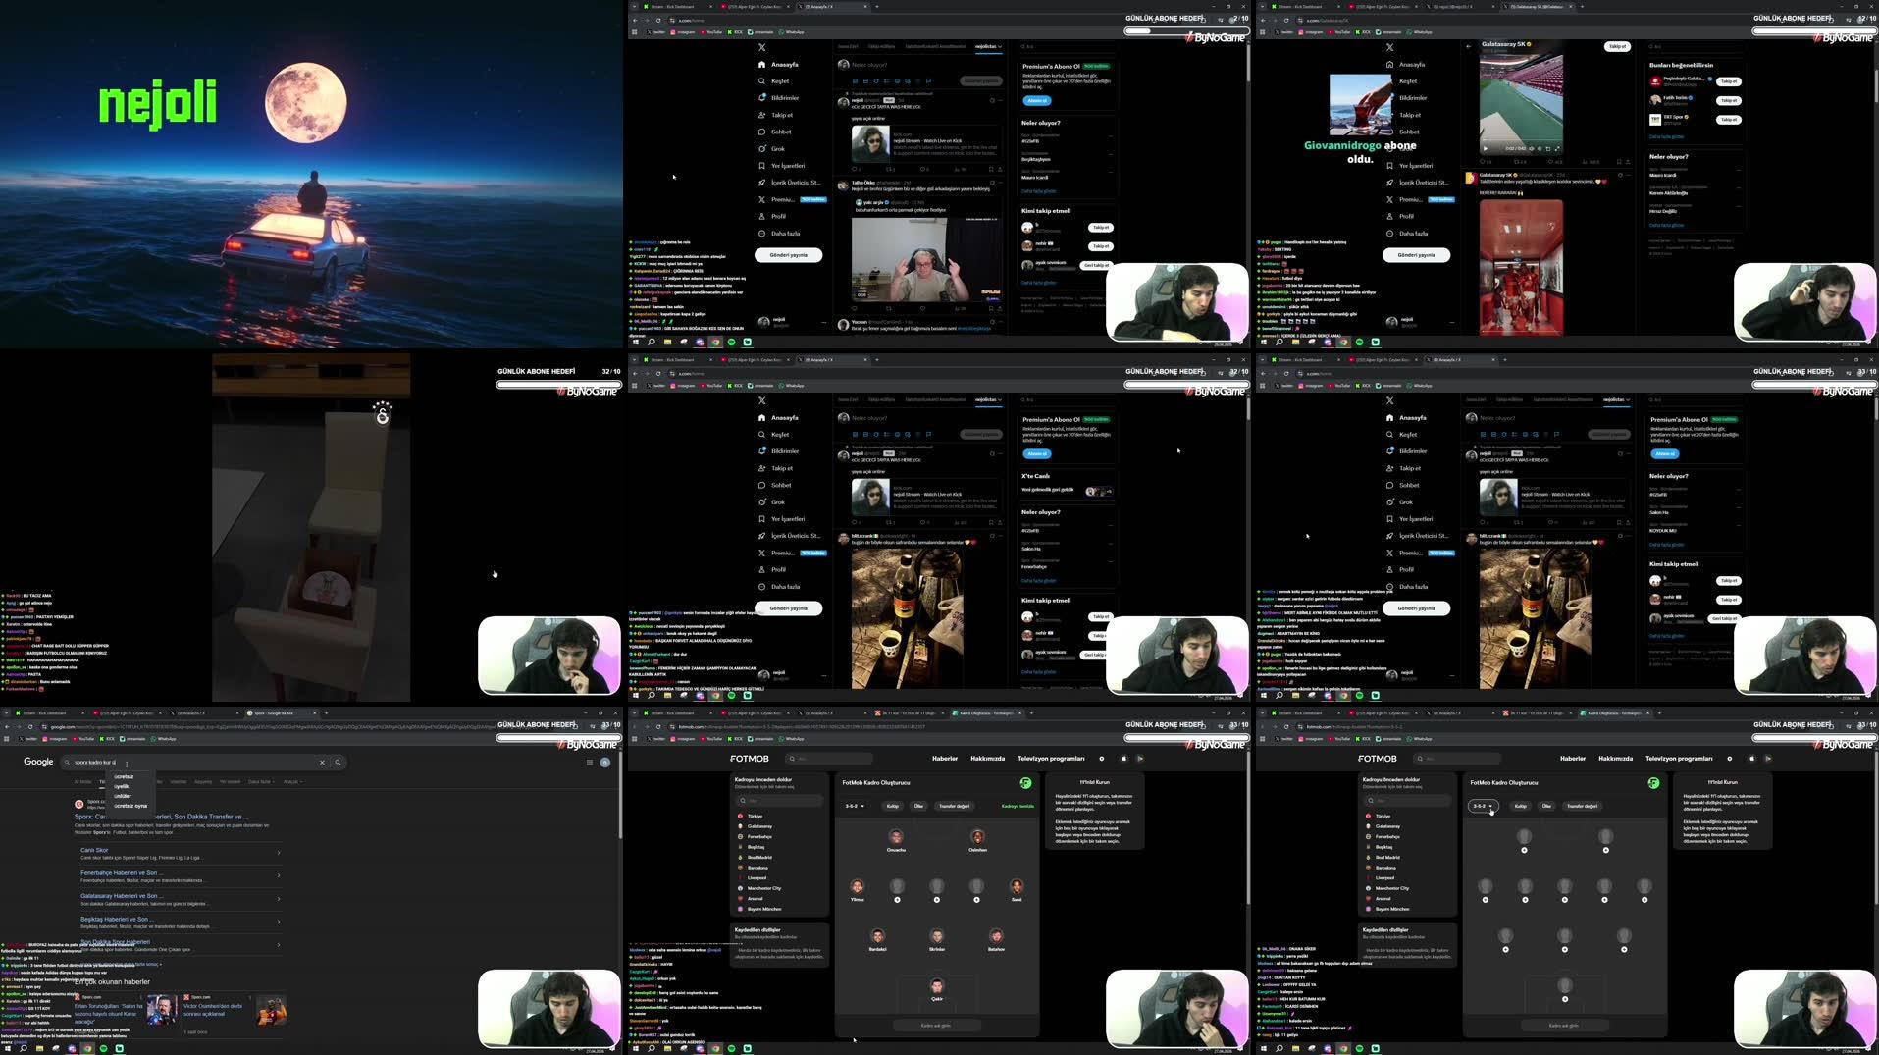Open Yer İşaretleri in the X feed frame with the man's video
The height and width of the screenshot is (1055, 1879).
coord(781,166)
